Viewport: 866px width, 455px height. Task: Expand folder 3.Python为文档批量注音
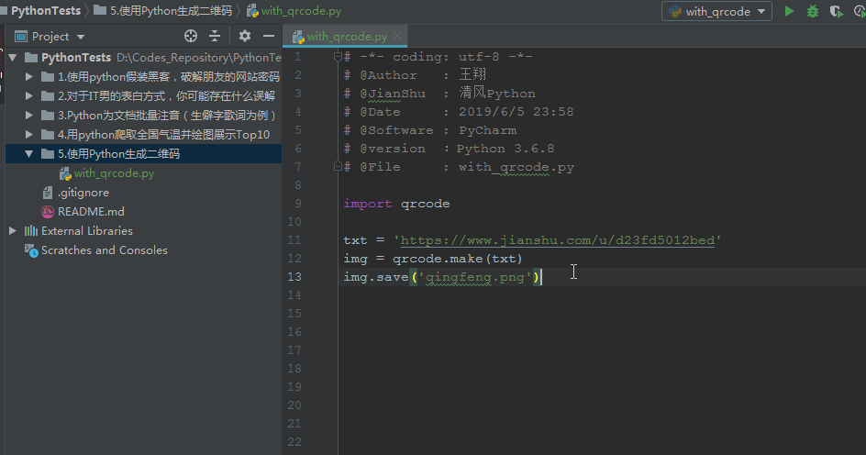(x=29, y=116)
